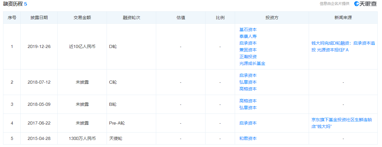This screenshot has width=382, height=147.
Task: Click the 融资轮次 column header
Action: [x=132, y=18]
